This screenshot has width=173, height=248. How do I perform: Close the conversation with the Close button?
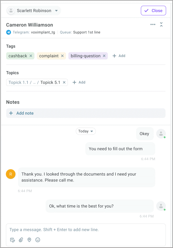click(153, 11)
